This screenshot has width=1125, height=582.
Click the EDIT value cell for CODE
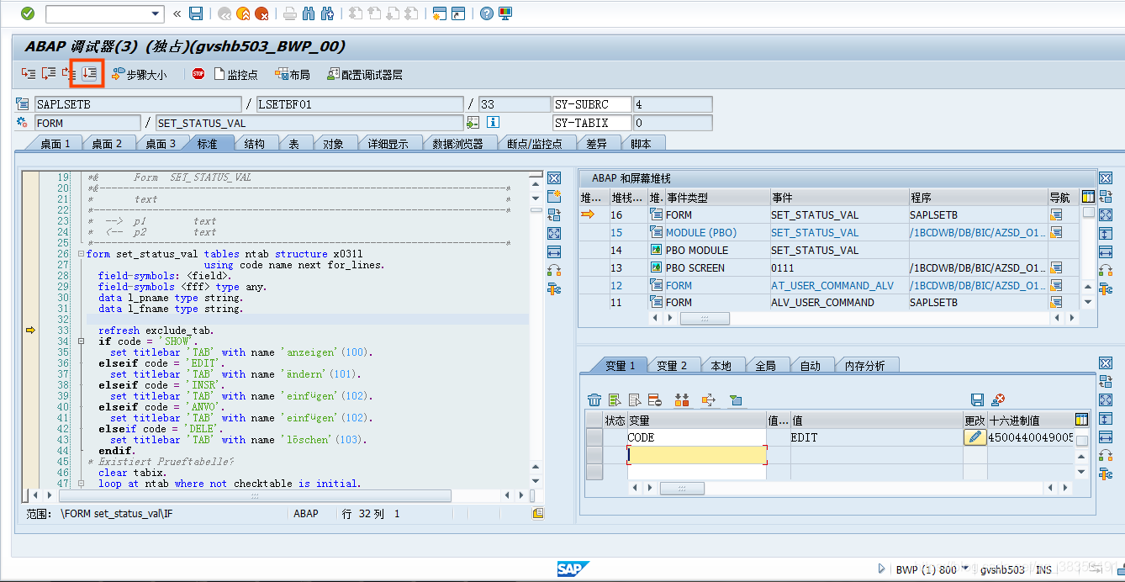[876, 437]
